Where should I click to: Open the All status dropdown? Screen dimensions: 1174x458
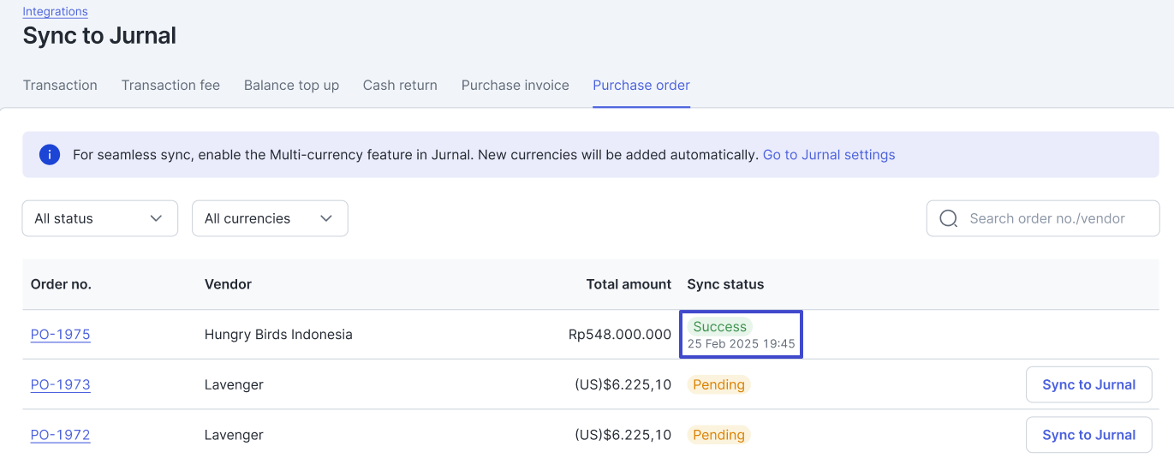(x=100, y=218)
